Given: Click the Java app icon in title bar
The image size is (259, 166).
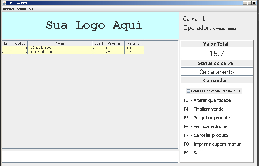Looking at the screenshot, I should tap(4, 3).
